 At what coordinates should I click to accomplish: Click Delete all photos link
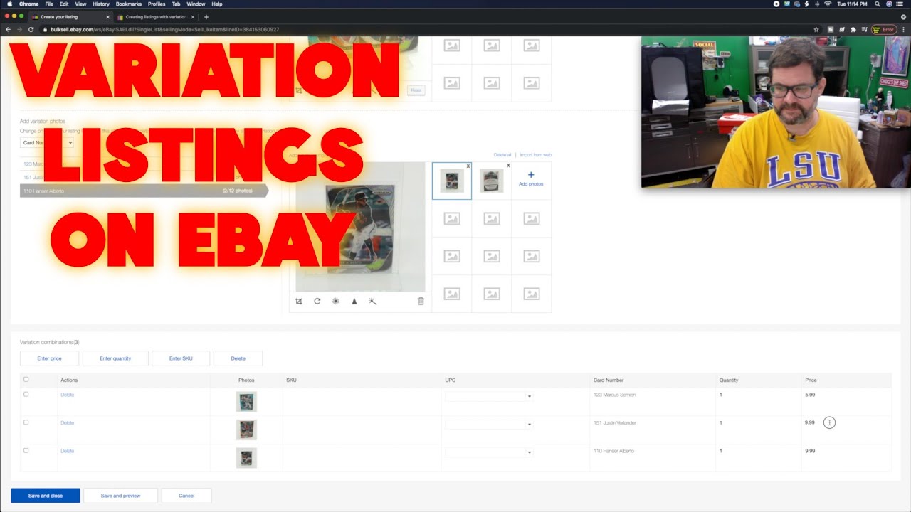click(x=502, y=155)
